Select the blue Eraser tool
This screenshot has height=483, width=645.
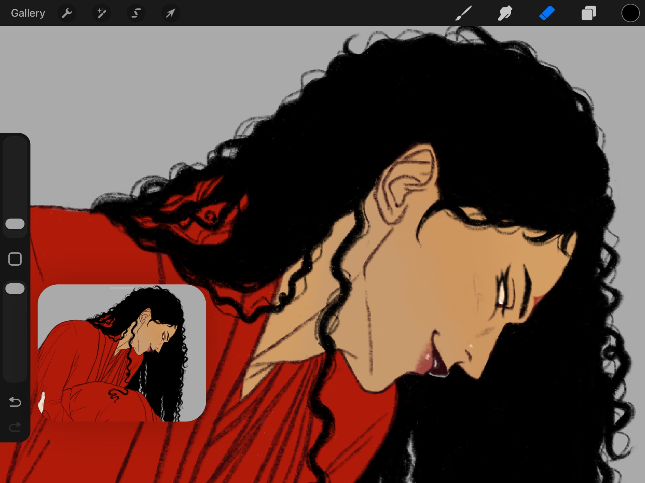[x=547, y=13]
